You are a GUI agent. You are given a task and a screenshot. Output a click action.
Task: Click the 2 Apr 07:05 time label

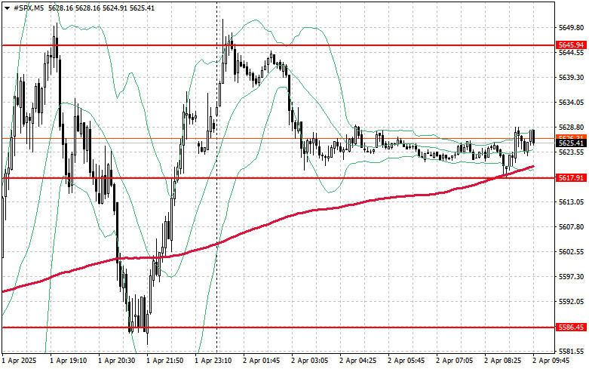[455, 361]
